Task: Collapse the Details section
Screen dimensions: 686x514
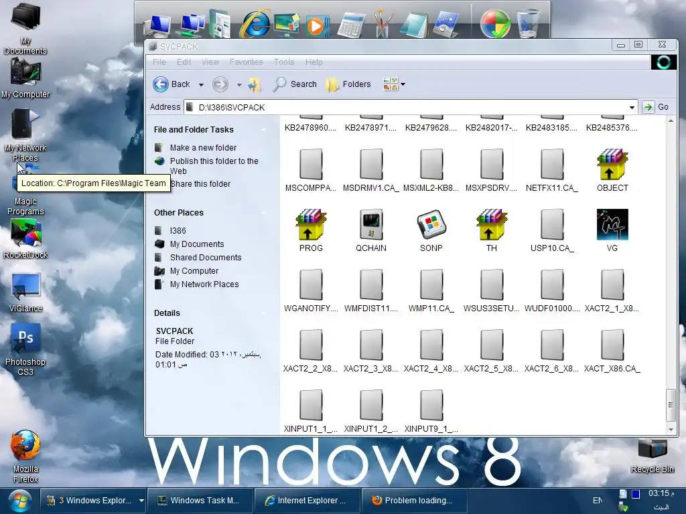Action: coord(263,313)
